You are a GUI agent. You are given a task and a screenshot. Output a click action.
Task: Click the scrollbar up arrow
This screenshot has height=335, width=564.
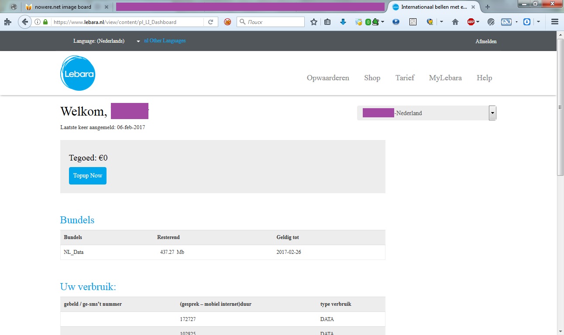coord(560,34)
